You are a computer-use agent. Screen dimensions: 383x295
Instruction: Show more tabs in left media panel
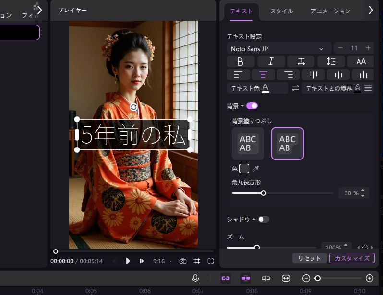pos(40,10)
